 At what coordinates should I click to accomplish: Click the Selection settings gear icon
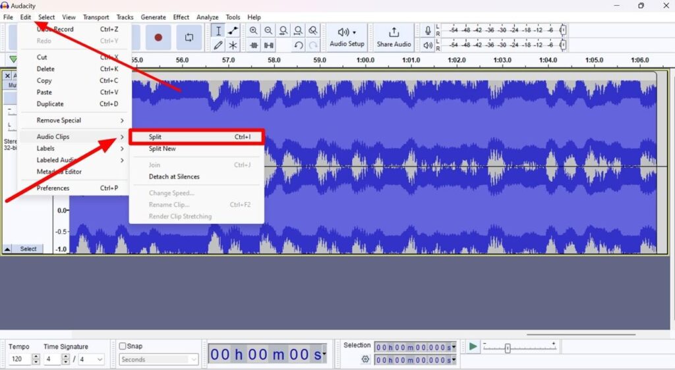click(x=365, y=359)
